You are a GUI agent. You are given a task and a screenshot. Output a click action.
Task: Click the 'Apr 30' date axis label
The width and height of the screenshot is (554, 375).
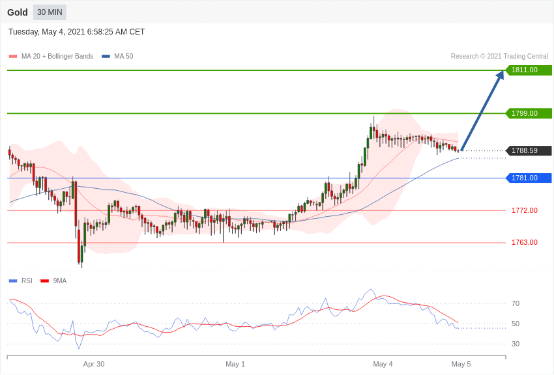[94, 364]
